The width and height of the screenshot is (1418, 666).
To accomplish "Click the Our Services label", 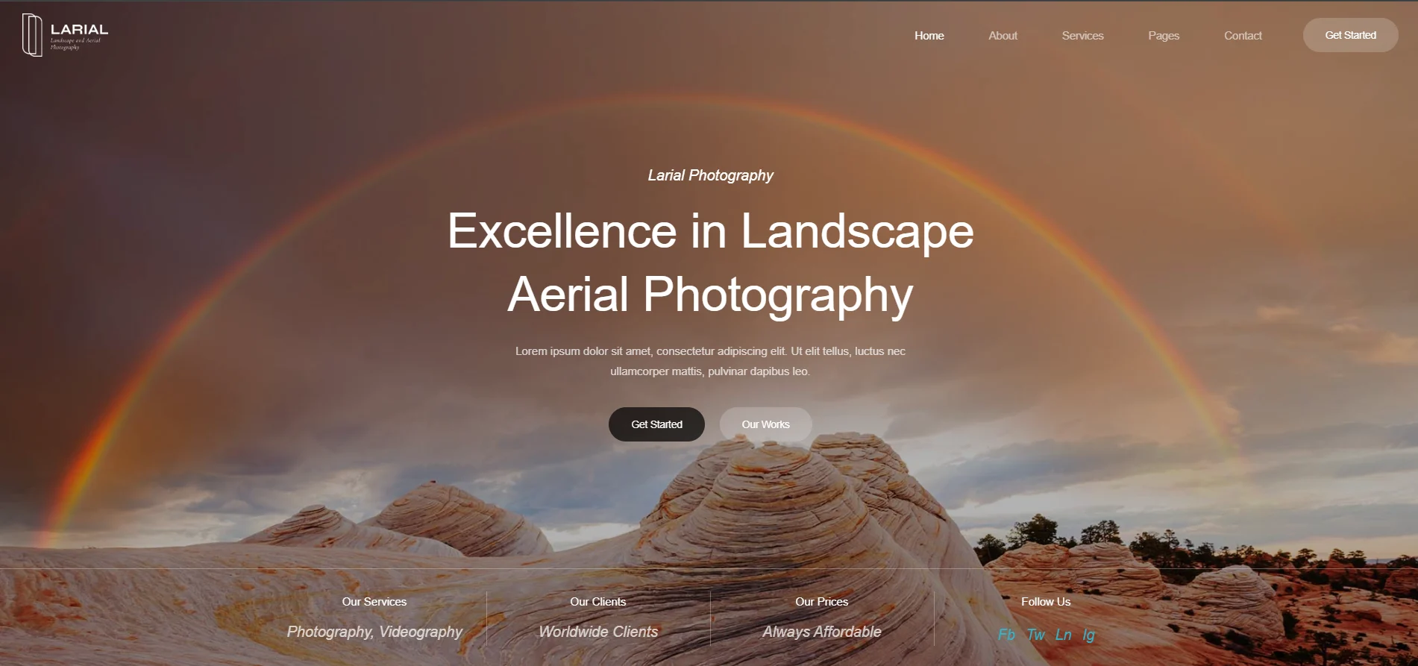I will pos(374,602).
